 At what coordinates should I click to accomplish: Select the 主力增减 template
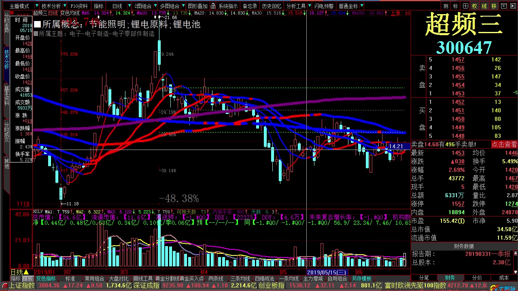(313, 278)
